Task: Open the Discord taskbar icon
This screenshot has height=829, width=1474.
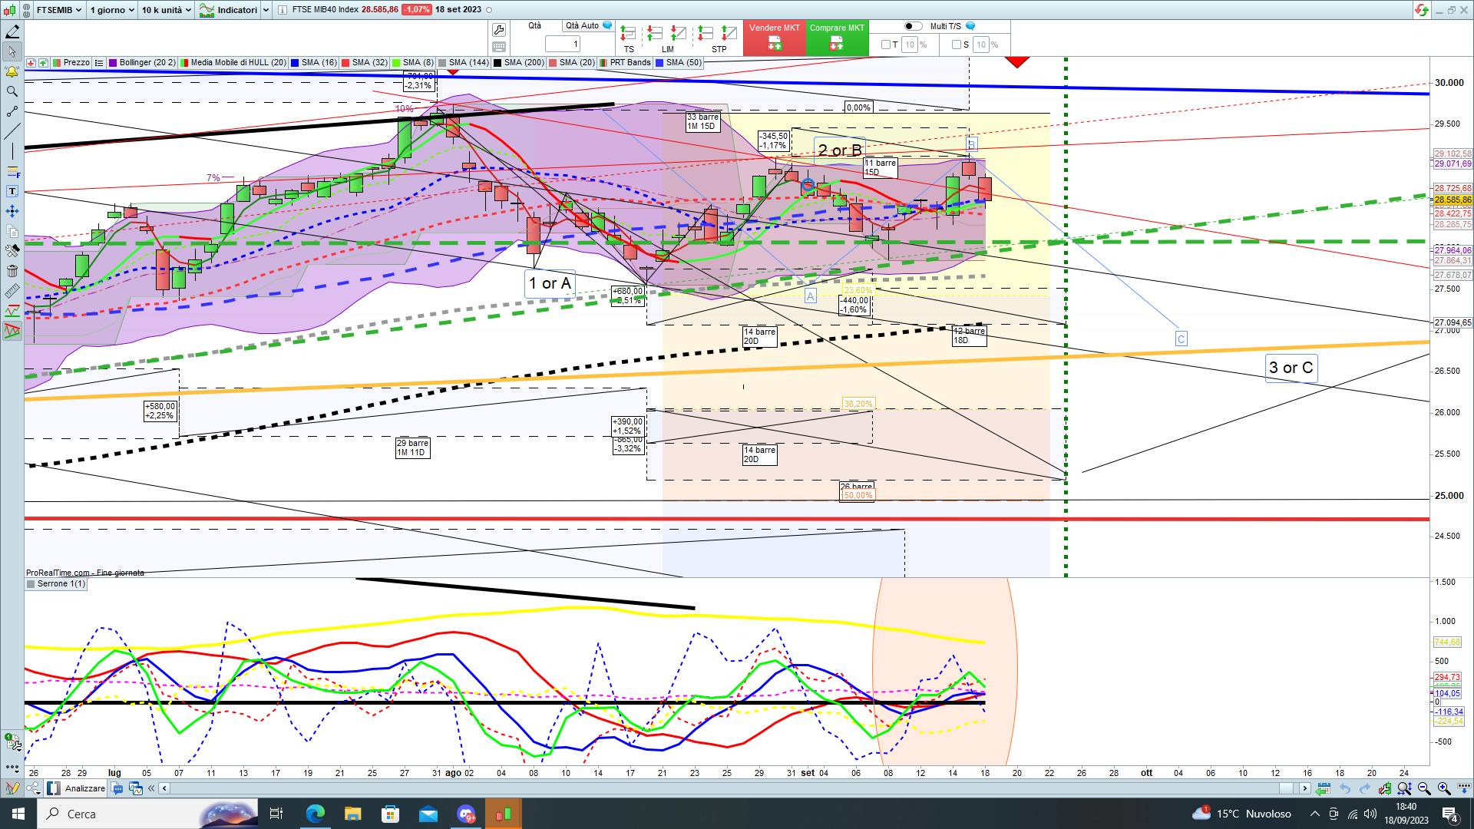Action: [x=466, y=814]
